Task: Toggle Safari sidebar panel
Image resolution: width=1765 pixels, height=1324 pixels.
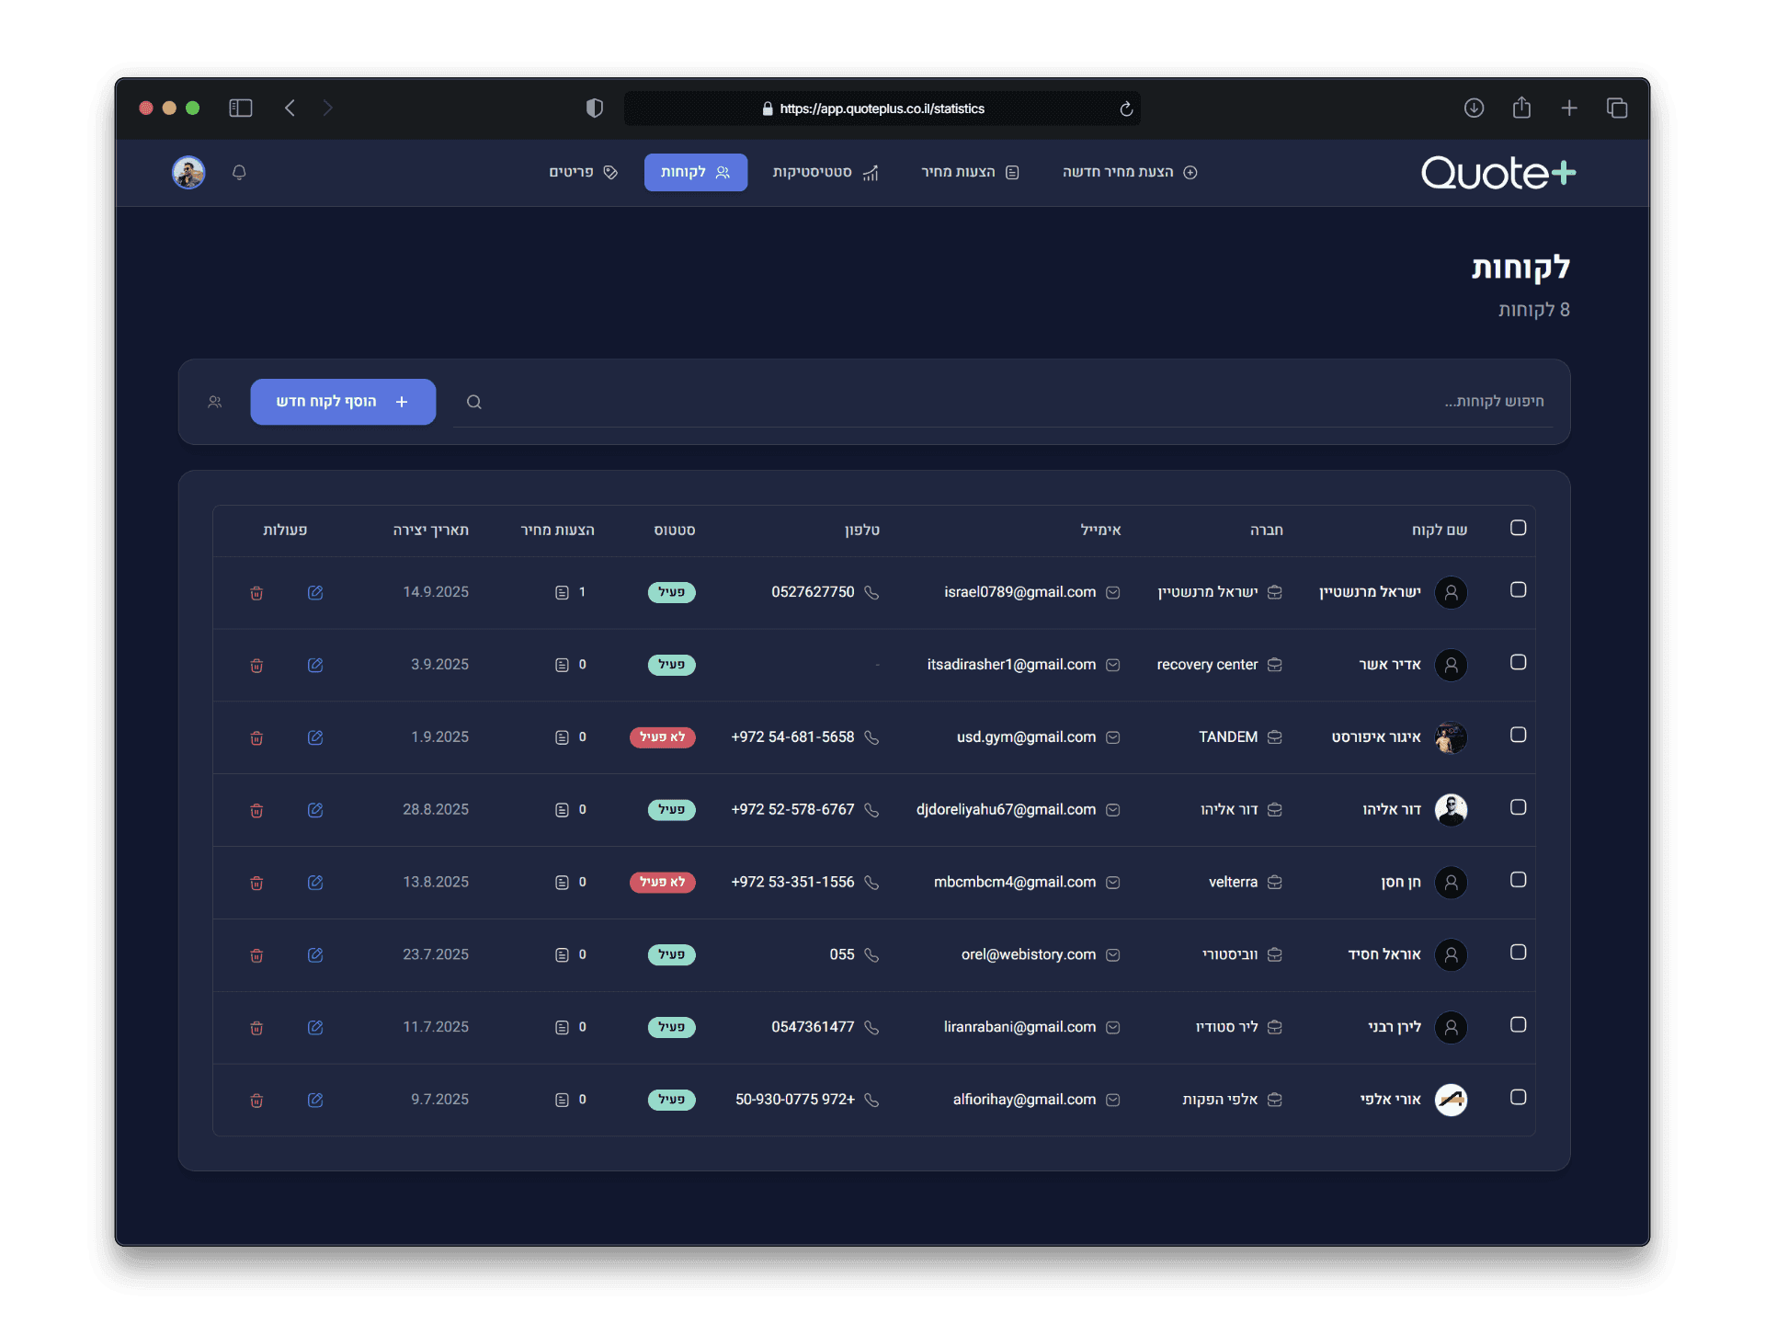Action: [x=241, y=108]
